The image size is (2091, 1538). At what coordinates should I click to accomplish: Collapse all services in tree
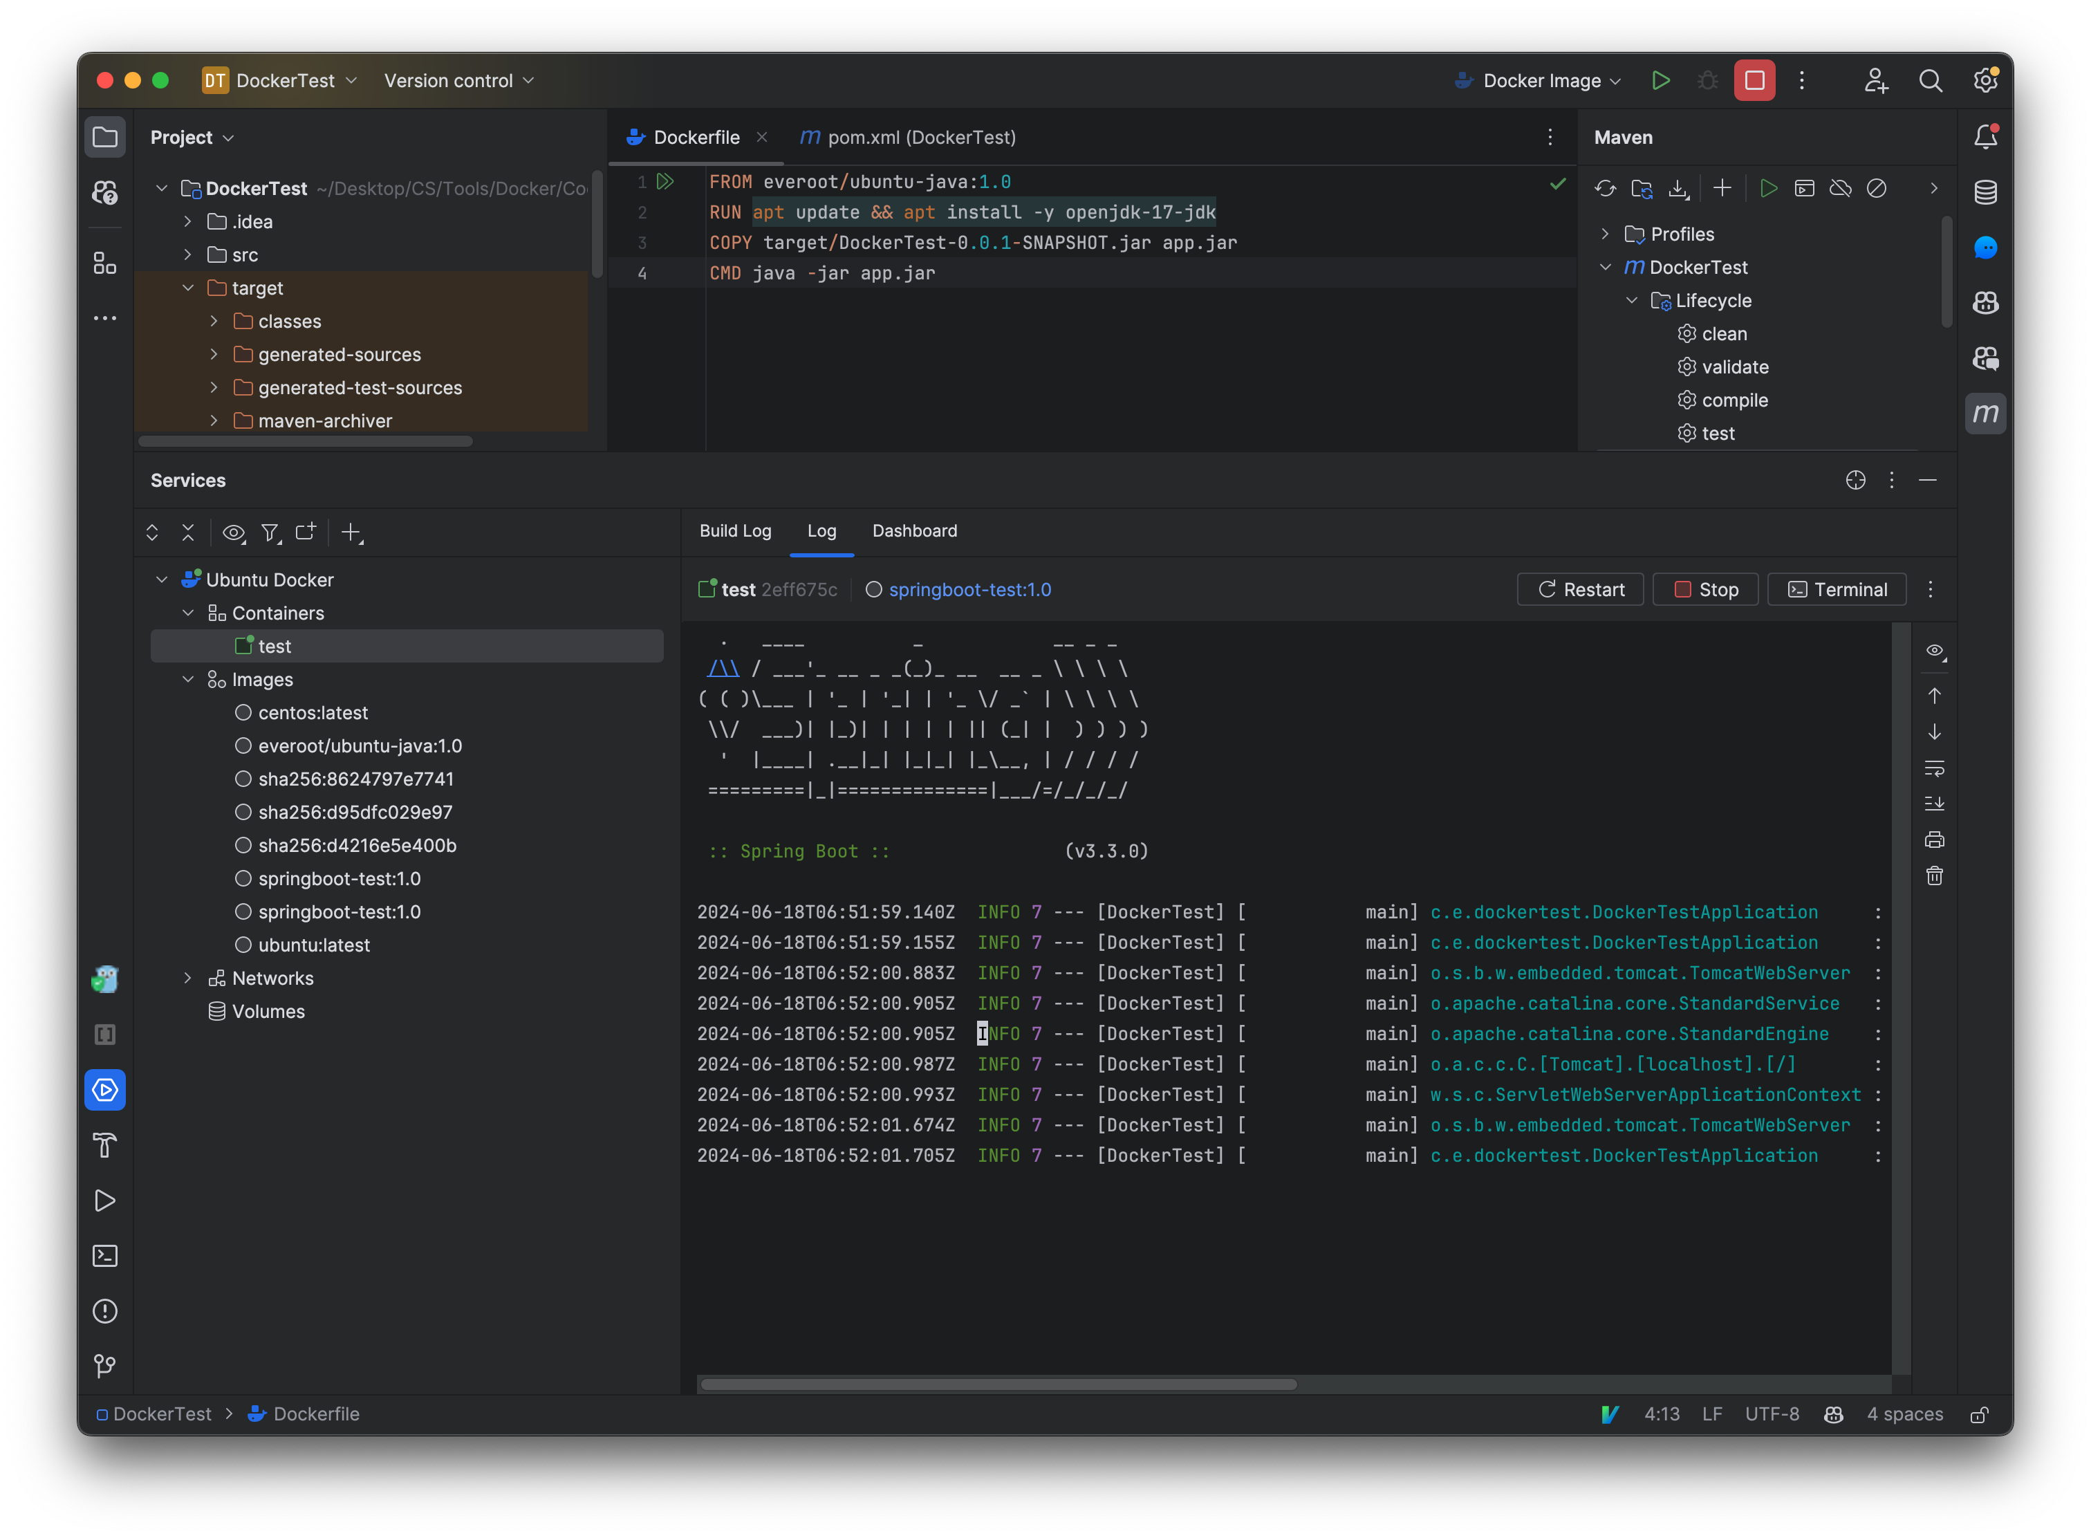click(x=188, y=532)
